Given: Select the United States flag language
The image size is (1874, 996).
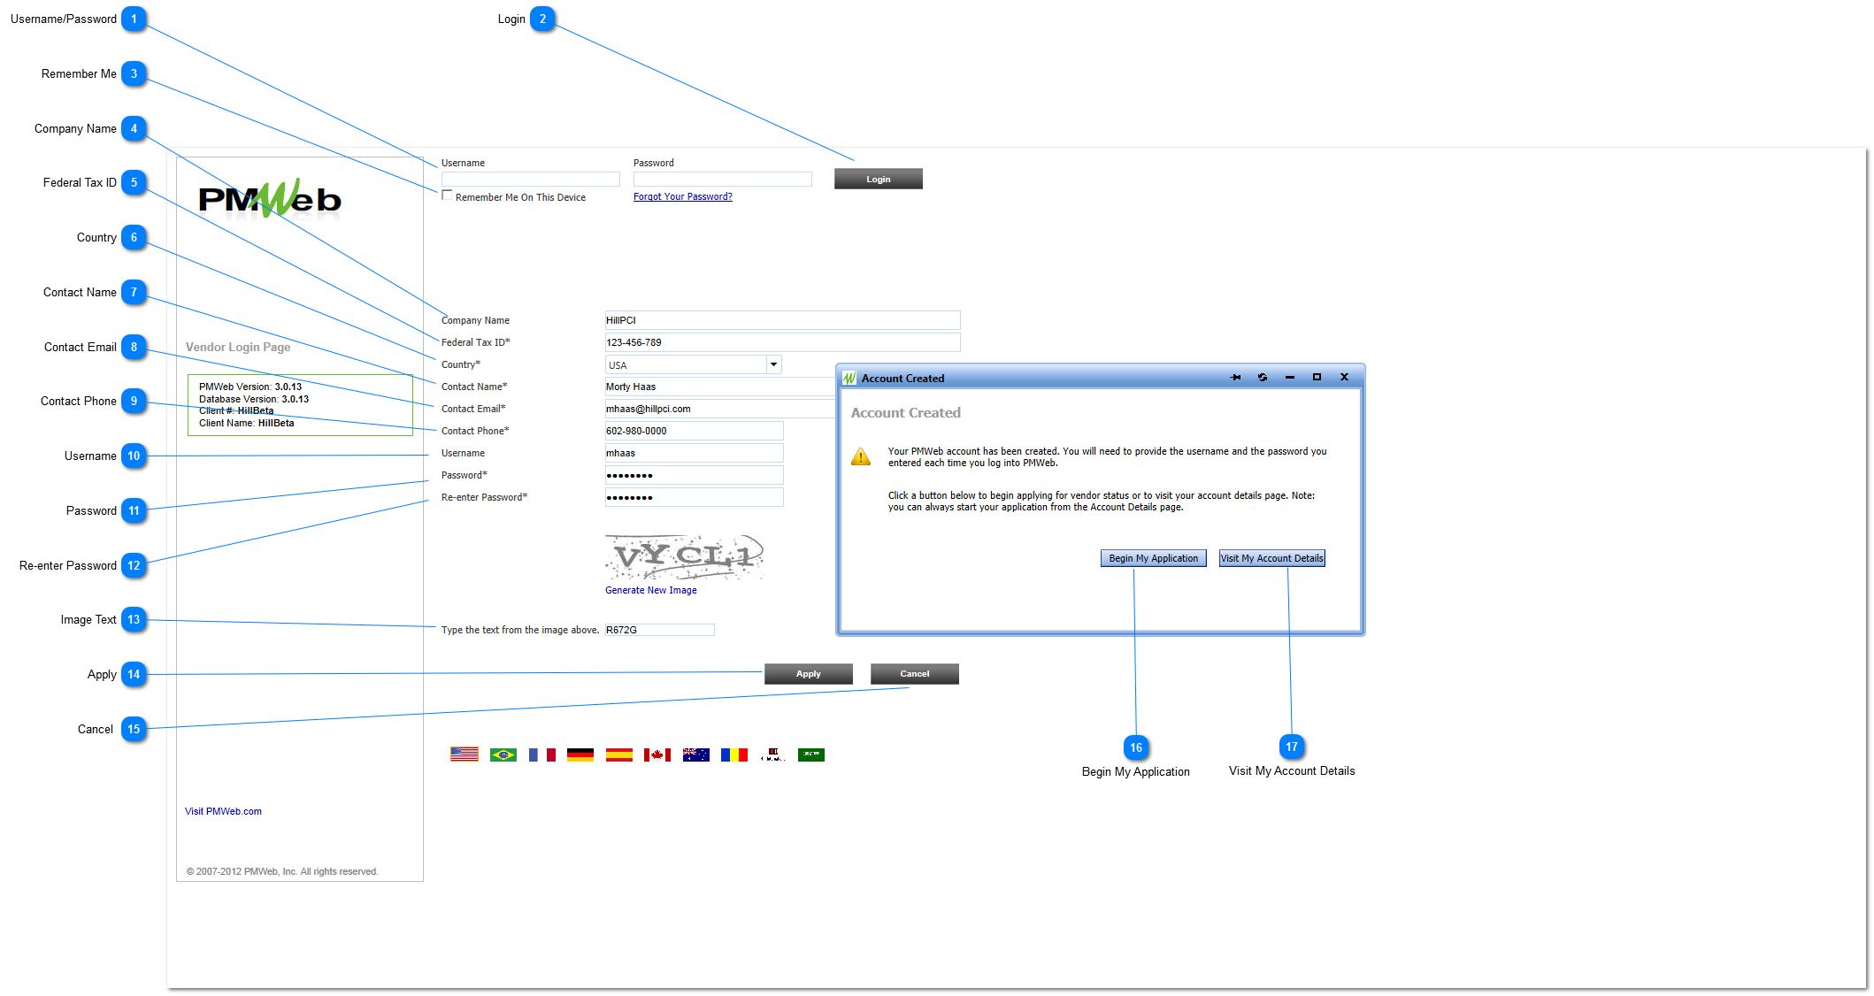Looking at the screenshot, I should tap(465, 755).
